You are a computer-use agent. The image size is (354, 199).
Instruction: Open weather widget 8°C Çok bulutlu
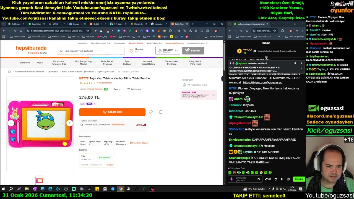(x=254, y=189)
